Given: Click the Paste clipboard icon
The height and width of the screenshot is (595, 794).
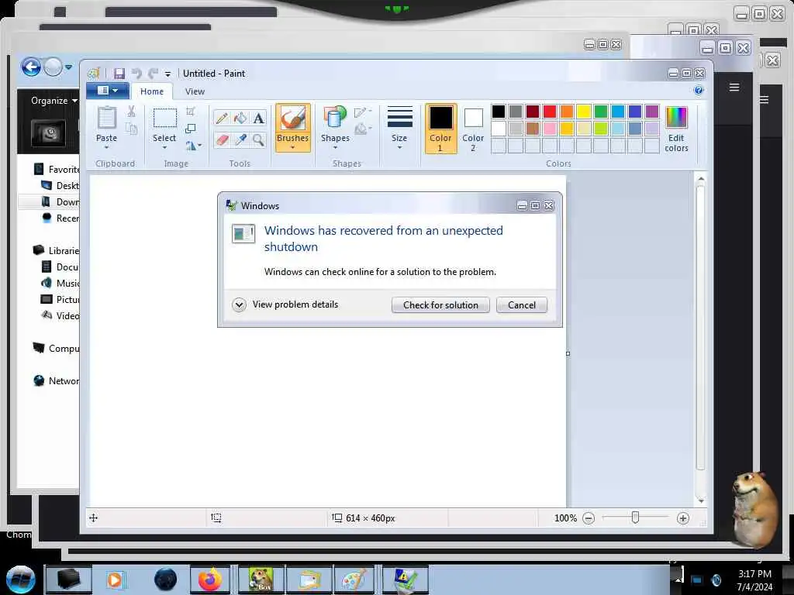Looking at the screenshot, I should [x=106, y=118].
